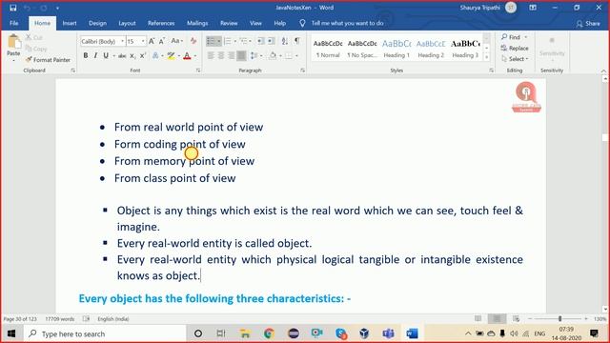
Task: Open the File menu
Action: click(x=14, y=23)
